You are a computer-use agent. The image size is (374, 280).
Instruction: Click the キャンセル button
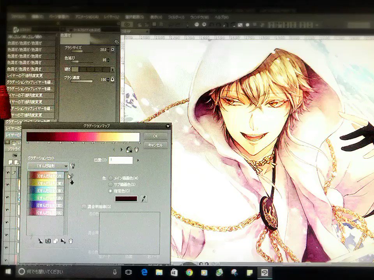[155, 145]
